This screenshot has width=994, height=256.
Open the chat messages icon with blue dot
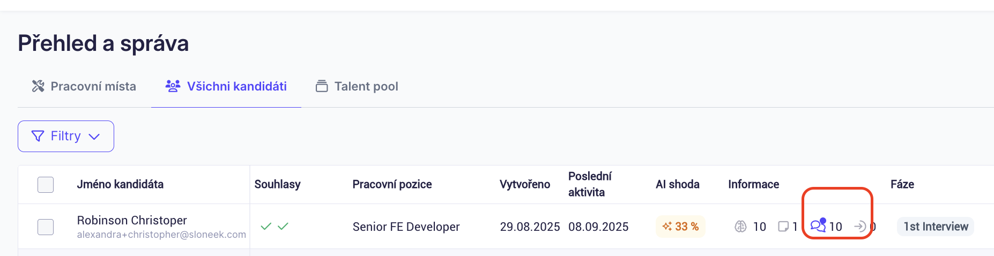coord(818,225)
